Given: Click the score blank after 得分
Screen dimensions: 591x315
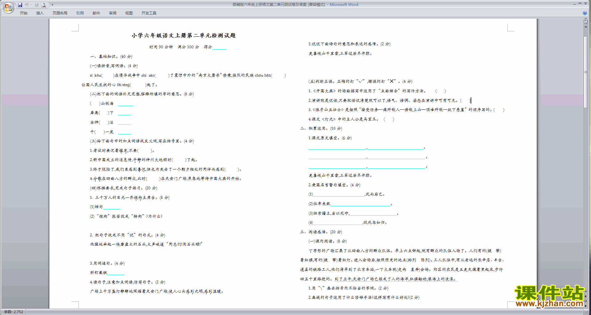Looking at the screenshot, I should click(219, 47).
